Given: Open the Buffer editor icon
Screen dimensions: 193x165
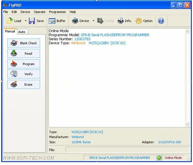Looking at the screenshot, I should click(x=52, y=21).
